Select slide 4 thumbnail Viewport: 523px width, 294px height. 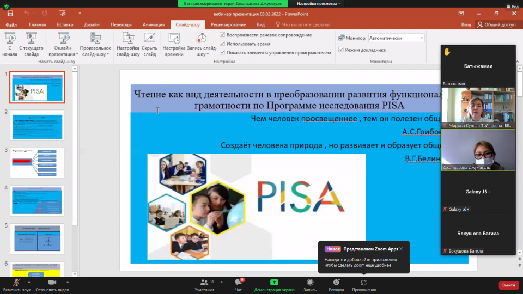(37, 201)
